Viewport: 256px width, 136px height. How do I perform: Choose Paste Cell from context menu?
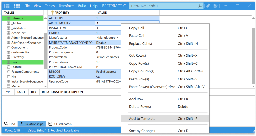pyautogui.click(x=165, y=36)
